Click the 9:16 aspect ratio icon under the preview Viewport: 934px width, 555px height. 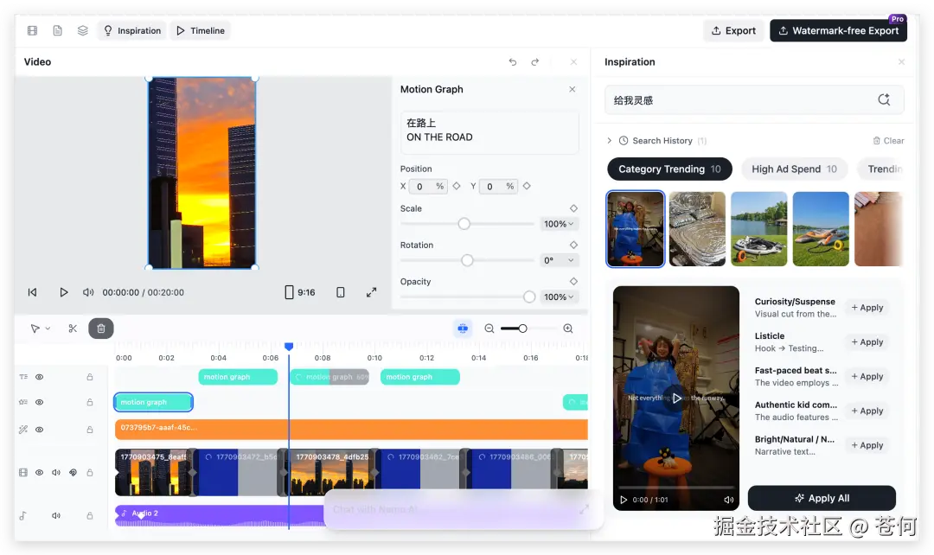(x=299, y=292)
